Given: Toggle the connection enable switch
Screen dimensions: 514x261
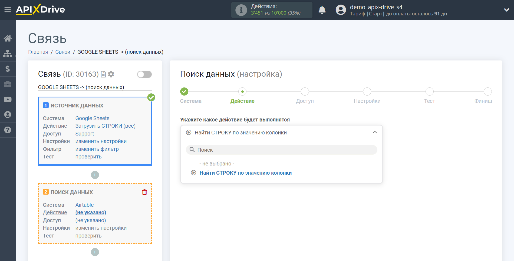Looking at the screenshot, I should pyautogui.click(x=144, y=74).
